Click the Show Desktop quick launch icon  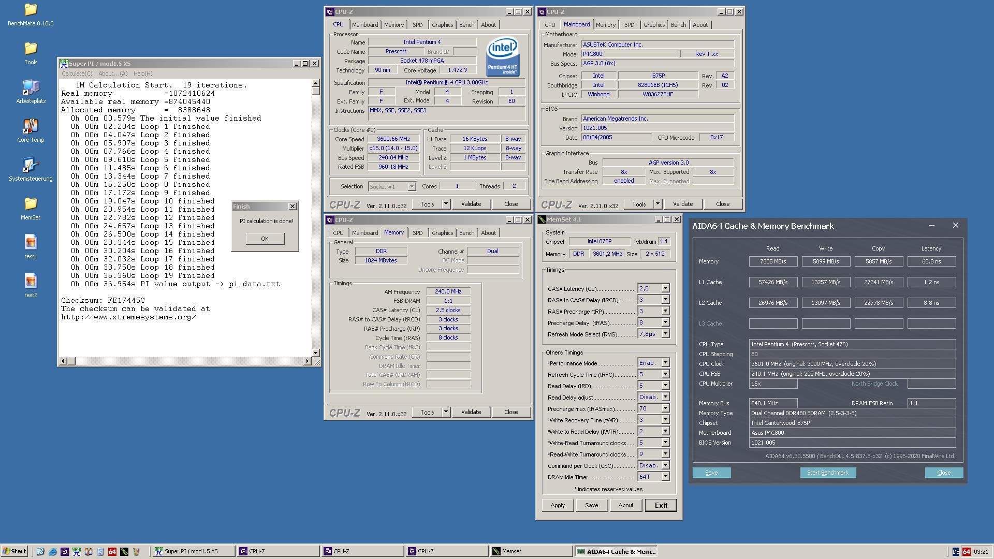pos(40,552)
